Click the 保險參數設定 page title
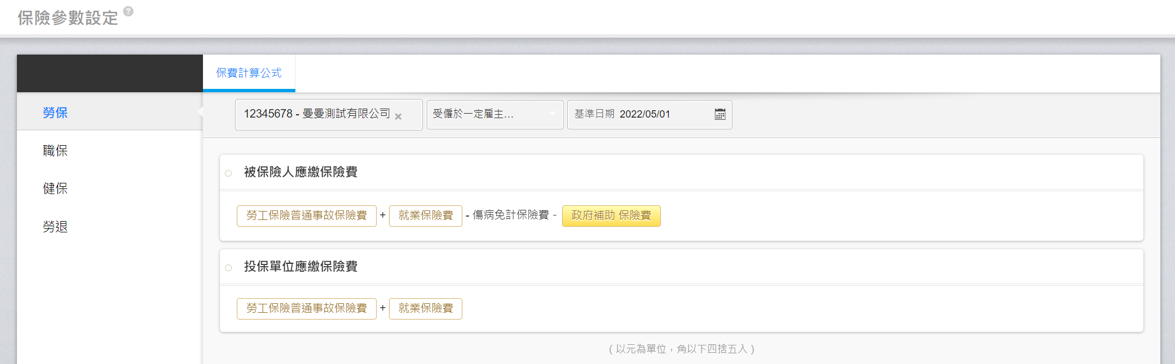Image resolution: width=1175 pixels, height=364 pixels. [68, 18]
